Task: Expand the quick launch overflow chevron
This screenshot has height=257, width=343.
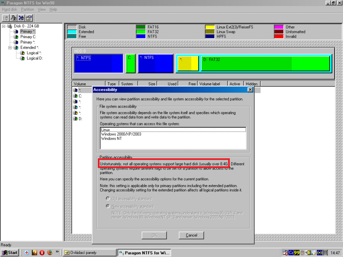Action: tap(57, 252)
